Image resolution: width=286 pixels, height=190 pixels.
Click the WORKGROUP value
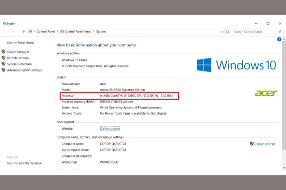[109, 162]
